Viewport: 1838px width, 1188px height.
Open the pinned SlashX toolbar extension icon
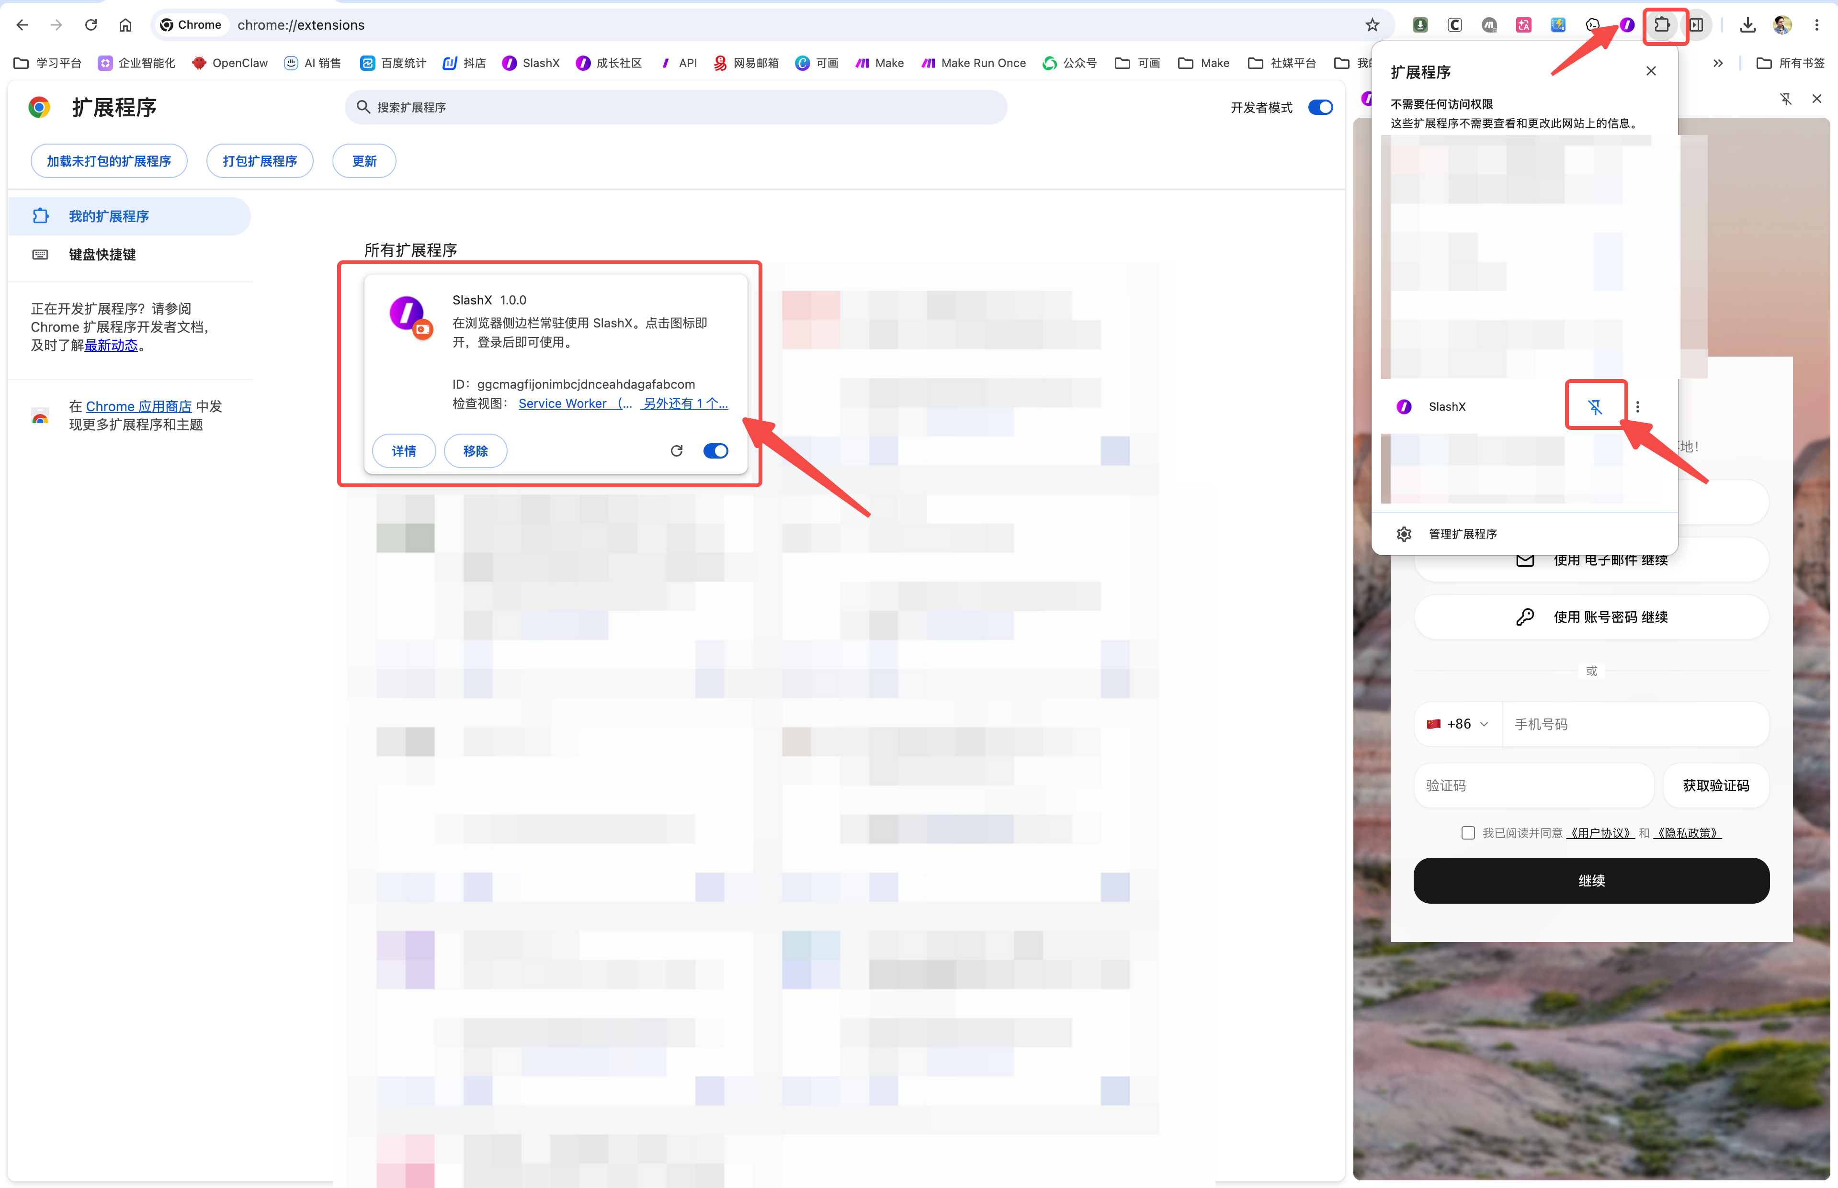coord(1627,25)
